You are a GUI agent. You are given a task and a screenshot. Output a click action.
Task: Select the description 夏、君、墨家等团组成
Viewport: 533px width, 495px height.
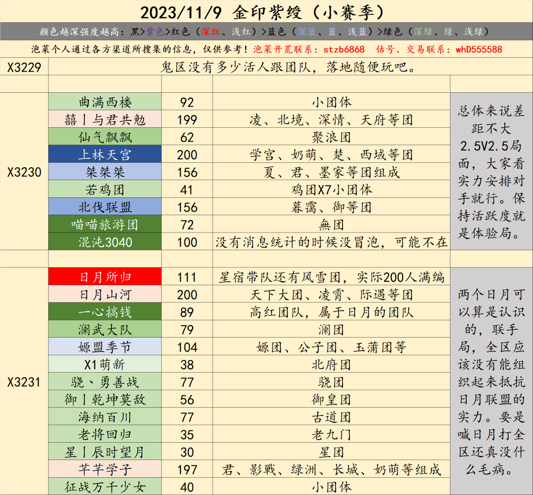point(332,172)
